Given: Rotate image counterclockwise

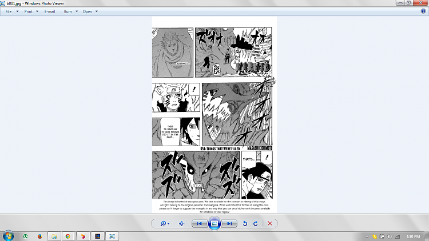Looking at the screenshot, I should [245, 223].
